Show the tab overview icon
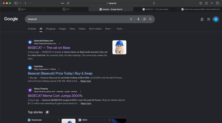Image resolution: width=222 pixels, height=123 pixels. tap(218, 3)
